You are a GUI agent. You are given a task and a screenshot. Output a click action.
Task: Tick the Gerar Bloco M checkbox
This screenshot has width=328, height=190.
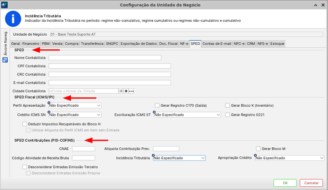(258, 149)
